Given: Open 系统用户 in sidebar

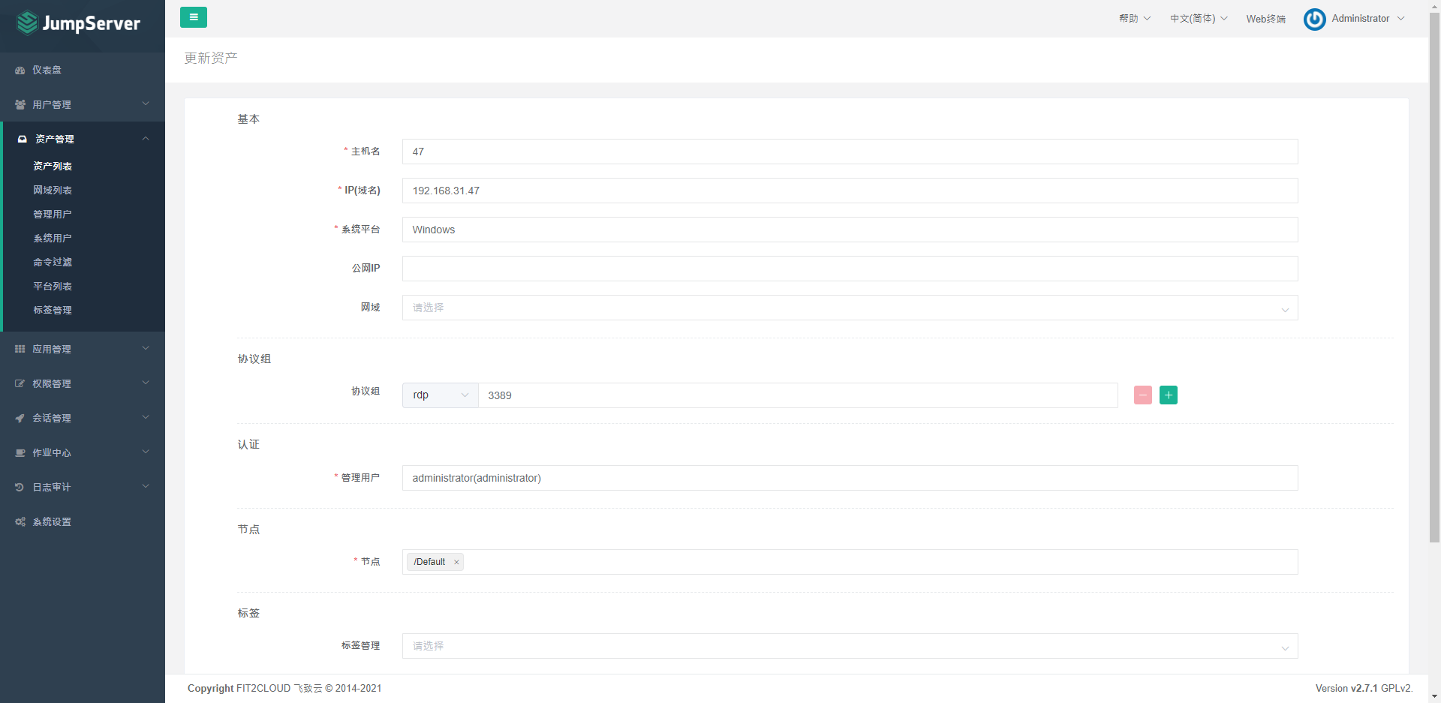Looking at the screenshot, I should (x=53, y=239).
